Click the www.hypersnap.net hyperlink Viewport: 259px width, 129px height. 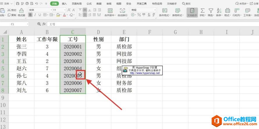tap(145, 73)
